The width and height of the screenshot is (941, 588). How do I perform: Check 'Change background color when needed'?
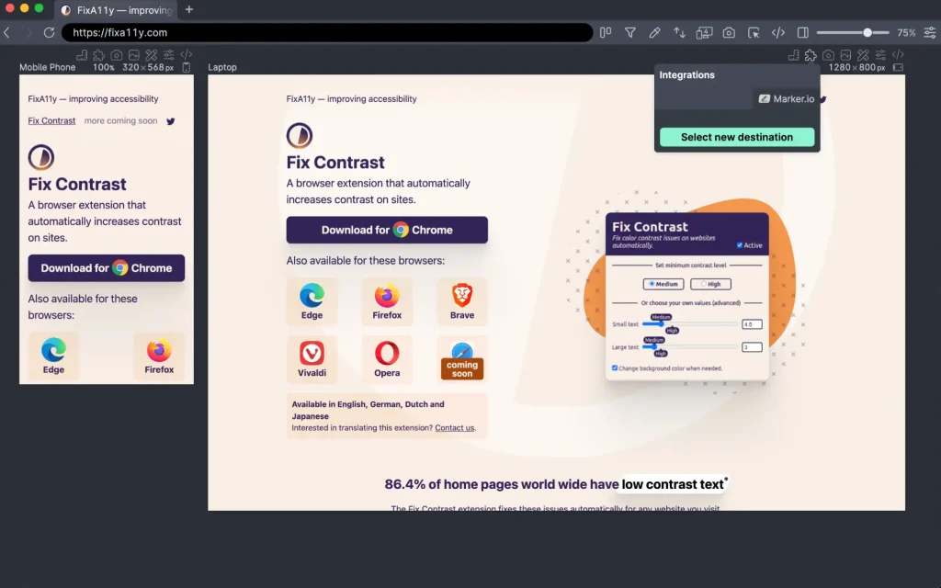[614, 366]
